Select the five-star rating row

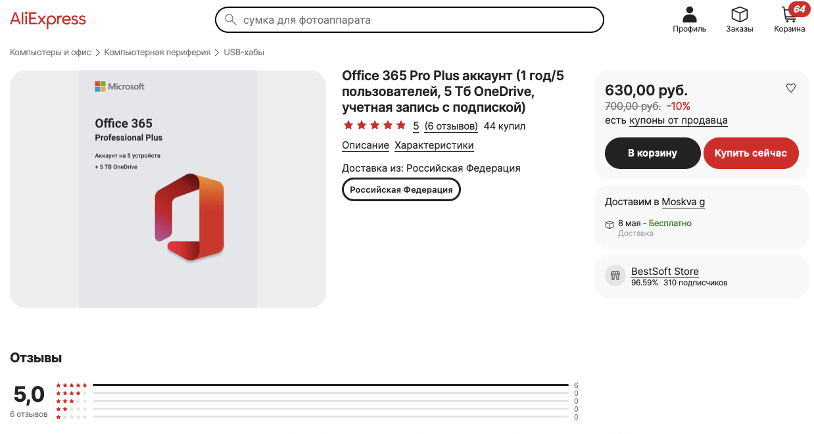(329, 385)
